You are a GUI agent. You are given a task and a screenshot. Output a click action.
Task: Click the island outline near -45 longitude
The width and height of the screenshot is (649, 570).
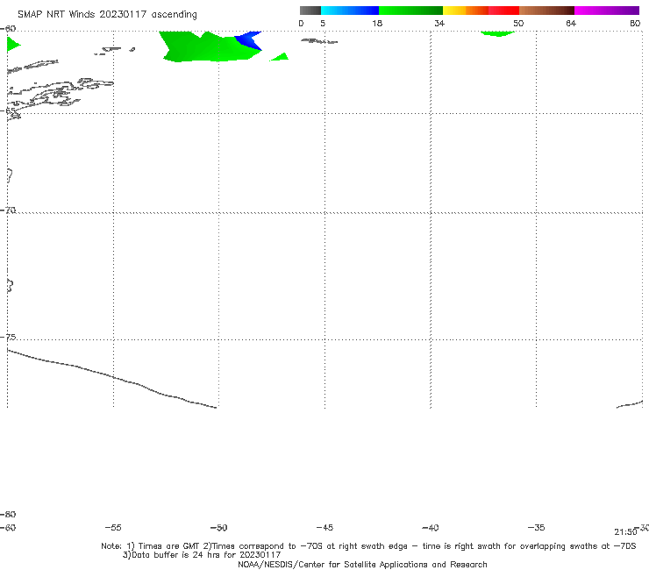click(319, 41)
